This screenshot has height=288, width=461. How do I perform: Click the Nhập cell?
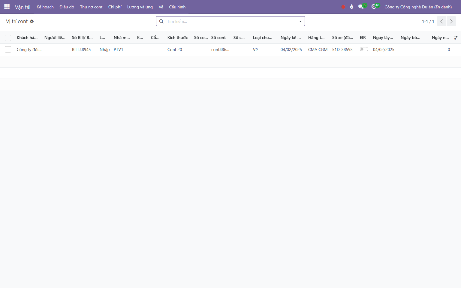point(105,49)
